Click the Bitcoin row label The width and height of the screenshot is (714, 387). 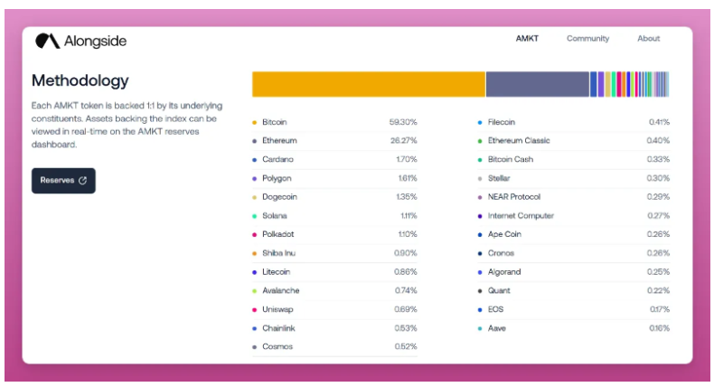click(275, 122)
